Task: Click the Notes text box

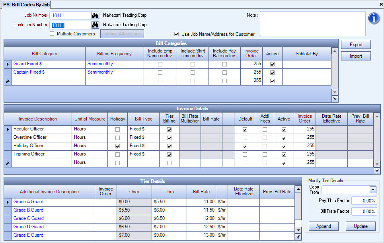Action: pos(312,23)
